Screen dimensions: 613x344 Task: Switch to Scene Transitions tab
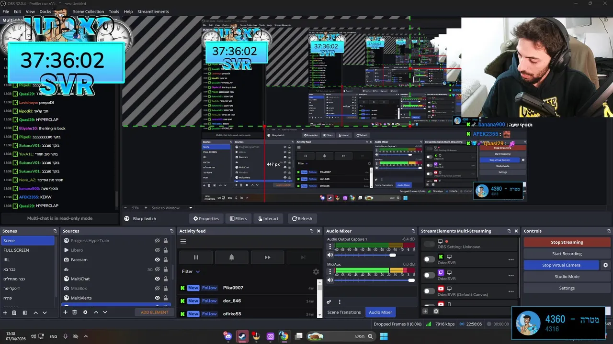point(344,312)
